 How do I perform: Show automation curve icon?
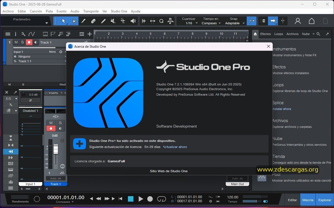31,34
